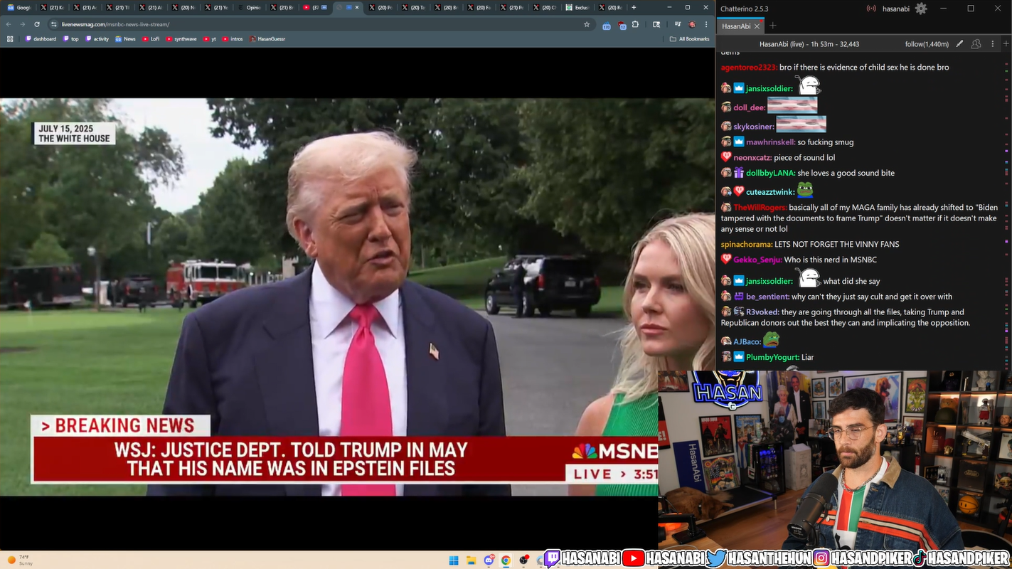Open the yt bookmark

(x=210, y=39)
